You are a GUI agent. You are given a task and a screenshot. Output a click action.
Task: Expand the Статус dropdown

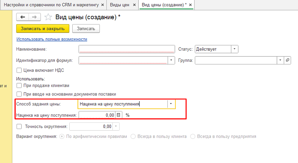click(234, 49)
